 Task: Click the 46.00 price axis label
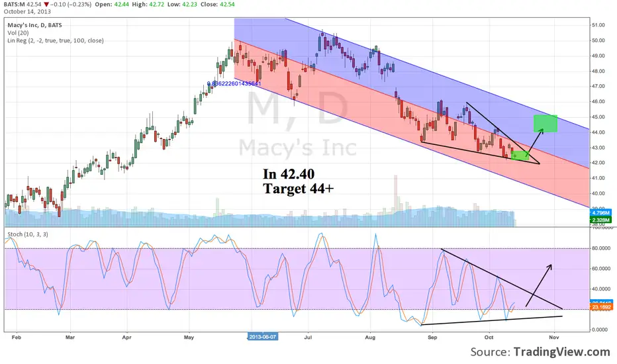click(598, 101)
